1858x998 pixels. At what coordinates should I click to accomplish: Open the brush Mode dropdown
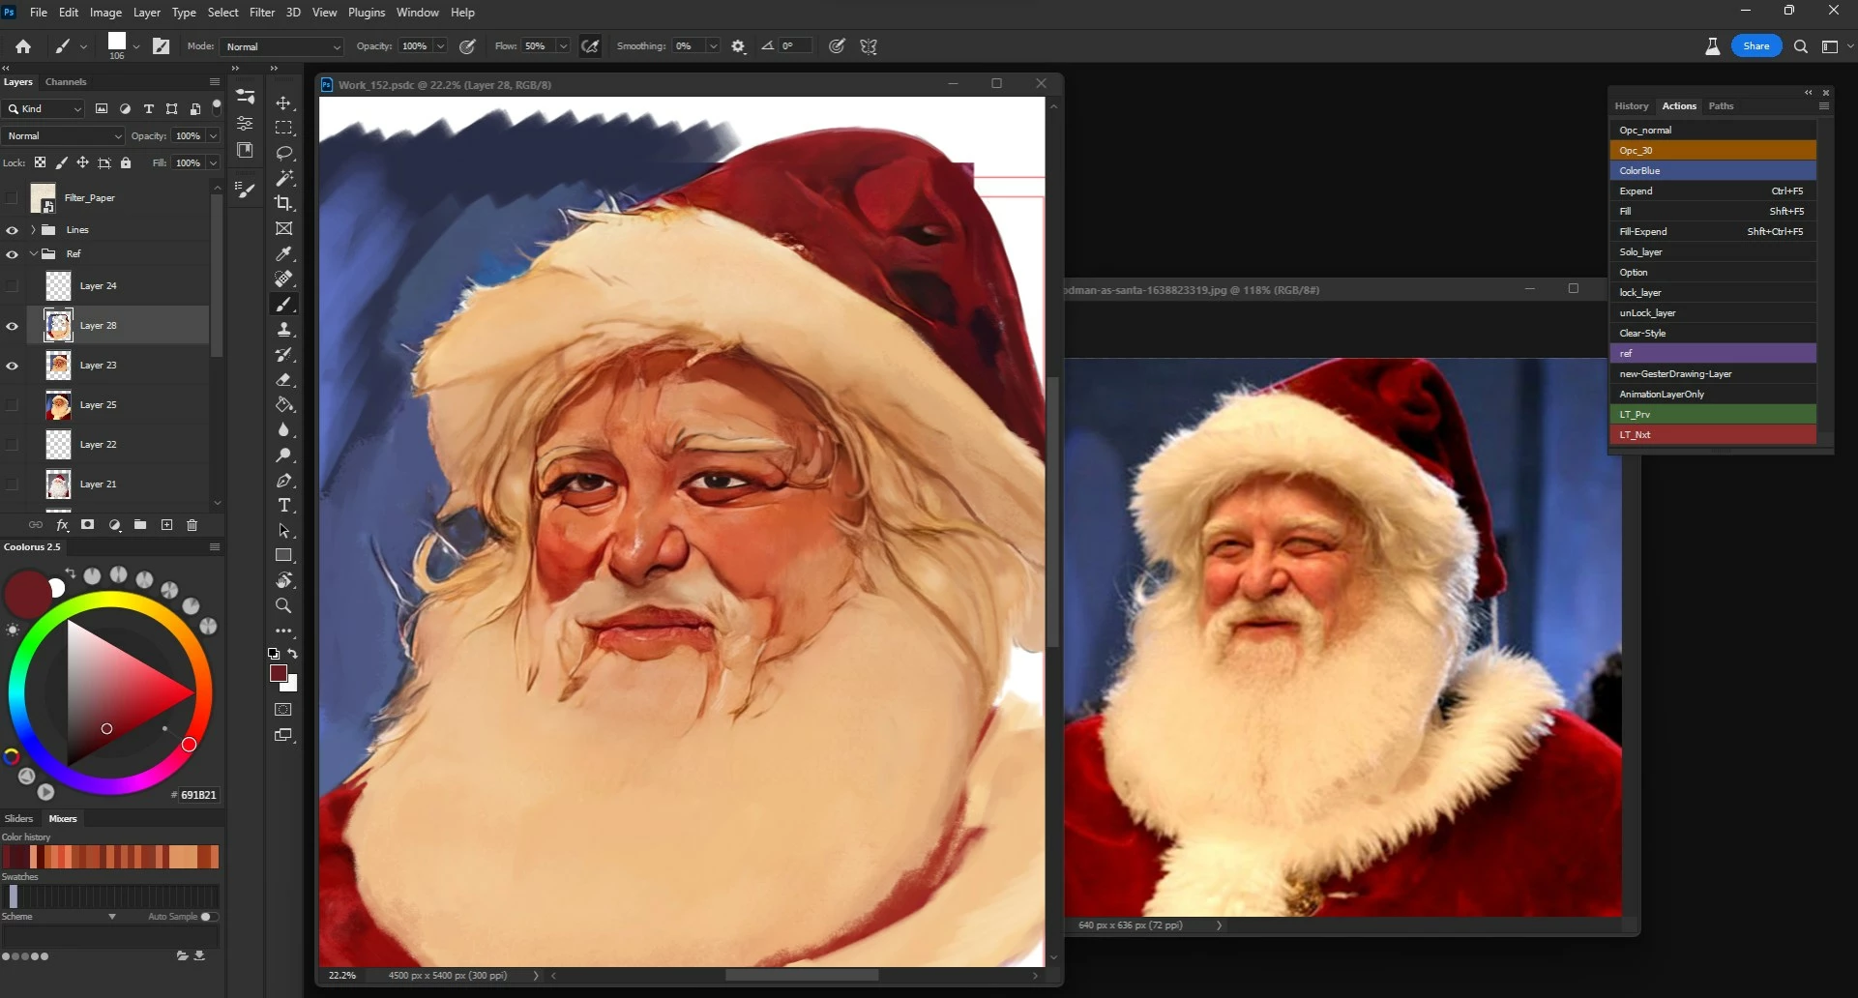tap(282, 46)
